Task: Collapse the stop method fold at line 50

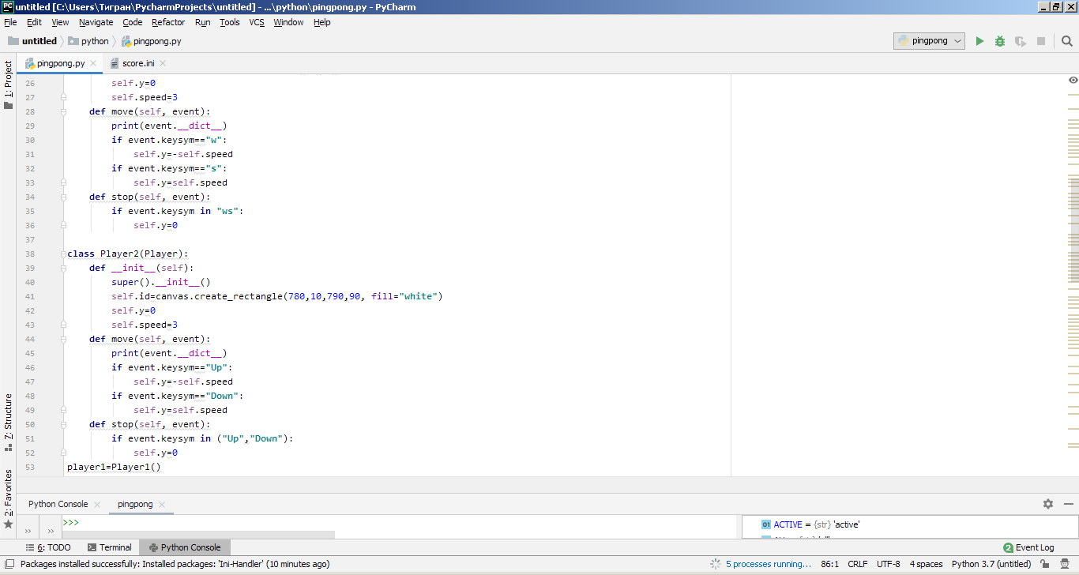Action: coord(63,424)
